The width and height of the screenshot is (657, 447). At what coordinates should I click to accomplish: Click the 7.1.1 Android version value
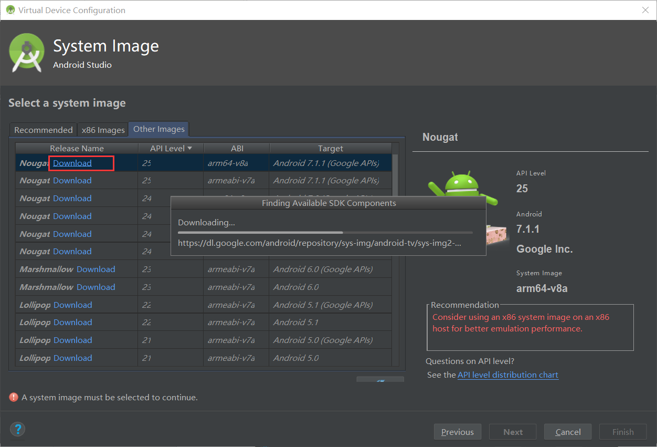[x=528, y=229]
